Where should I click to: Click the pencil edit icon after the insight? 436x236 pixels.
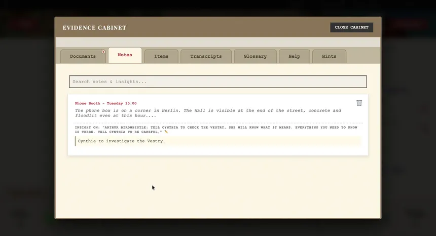166,132
